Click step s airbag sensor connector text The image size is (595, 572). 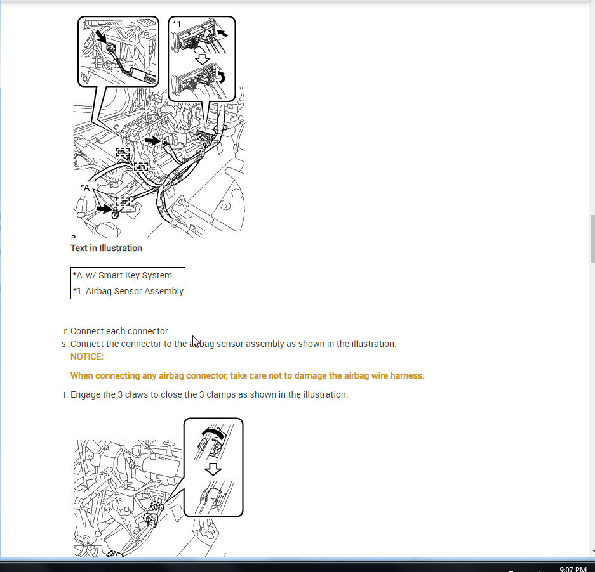[234, 344]
